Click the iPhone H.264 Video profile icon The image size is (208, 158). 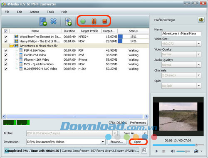pos(21,59)
